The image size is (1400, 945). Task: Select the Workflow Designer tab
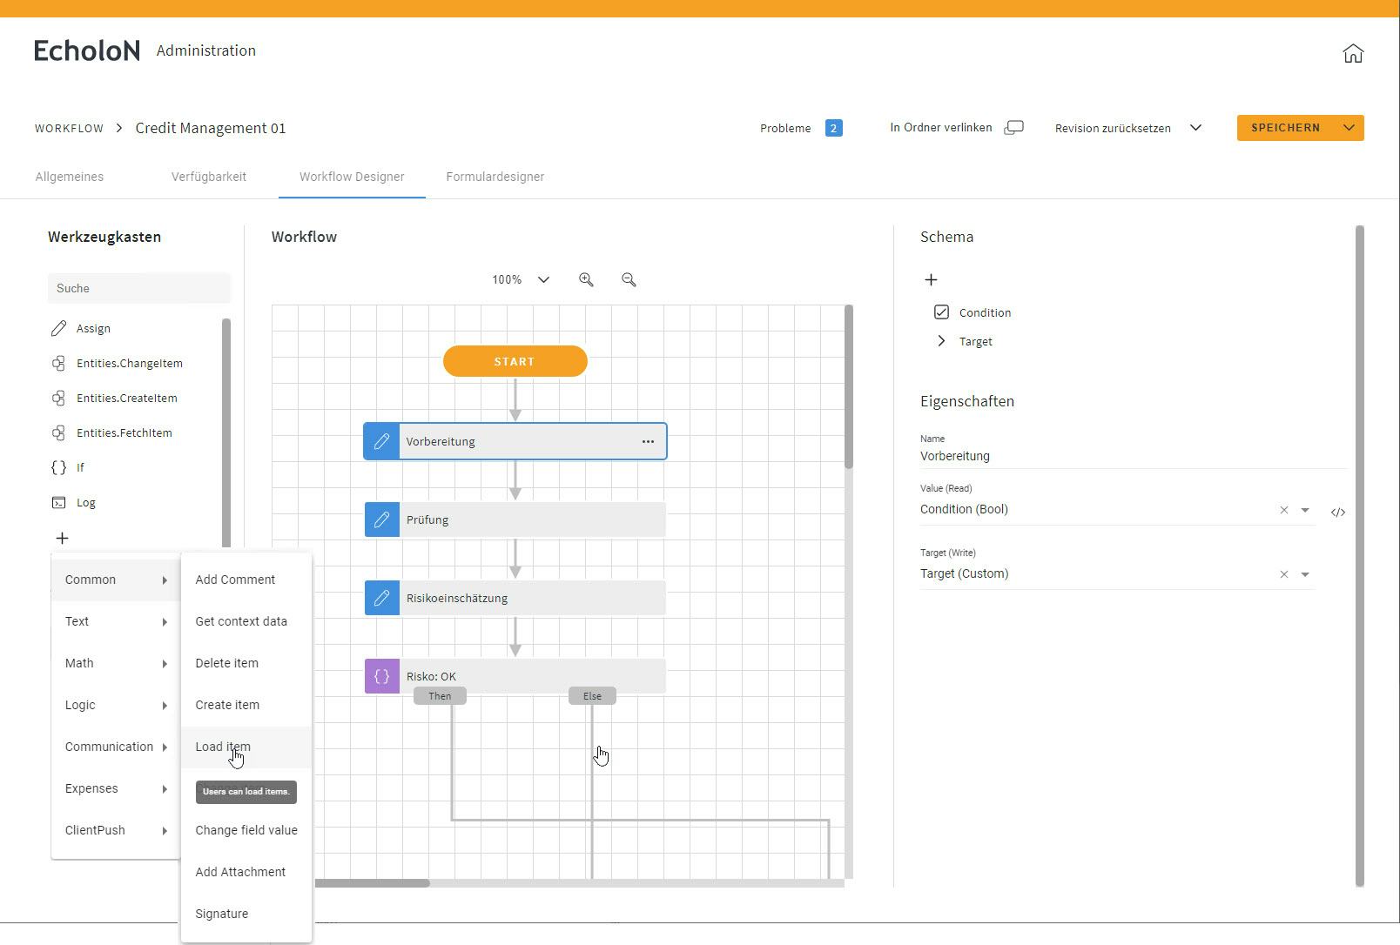[352, 177]
